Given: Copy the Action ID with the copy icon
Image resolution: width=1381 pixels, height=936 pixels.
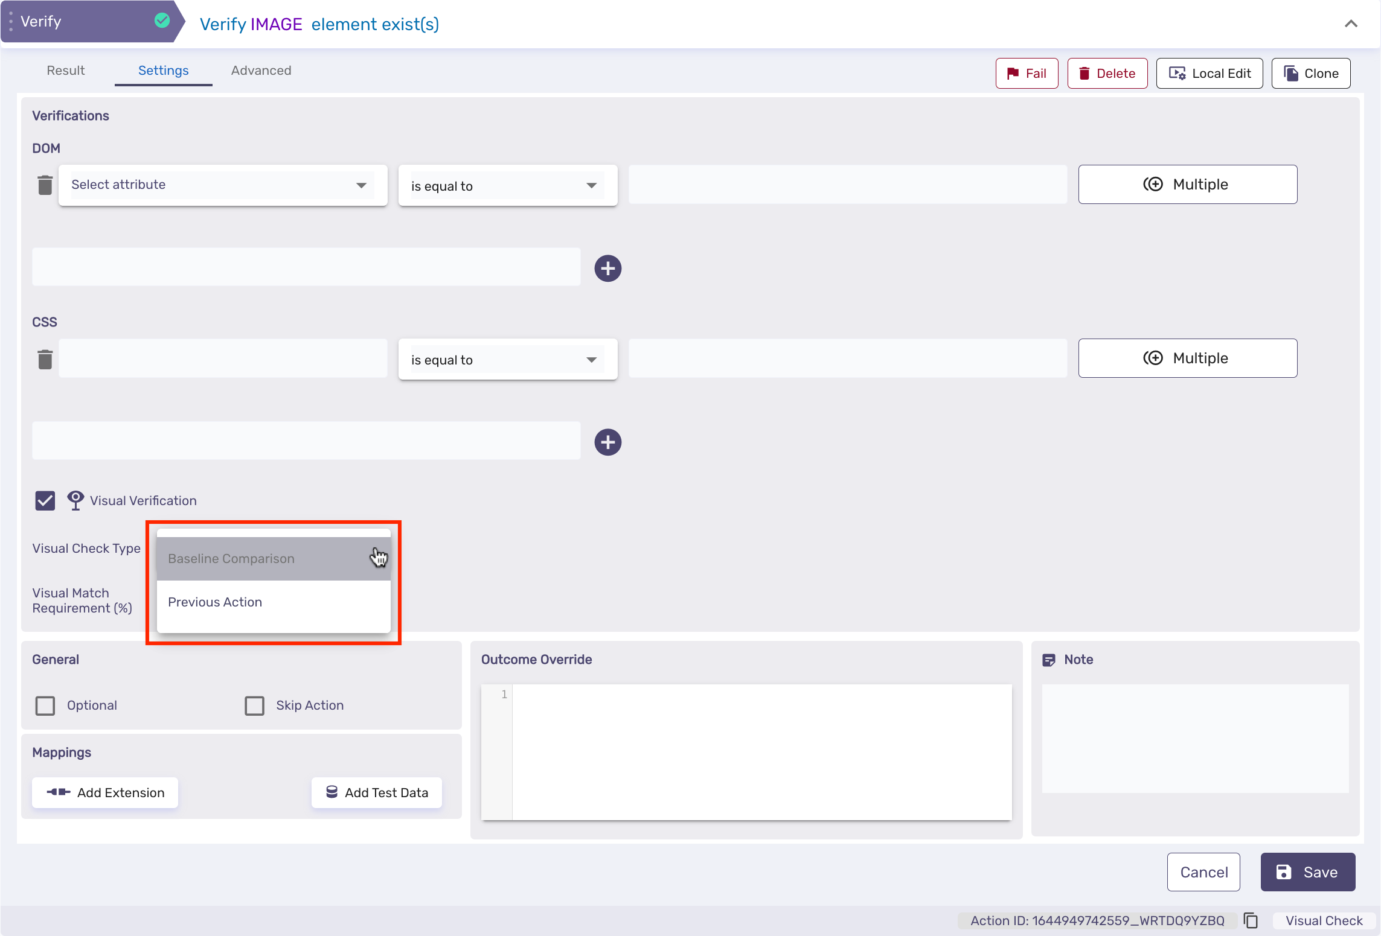Looking at the screenshot, I should [1251, 920].
